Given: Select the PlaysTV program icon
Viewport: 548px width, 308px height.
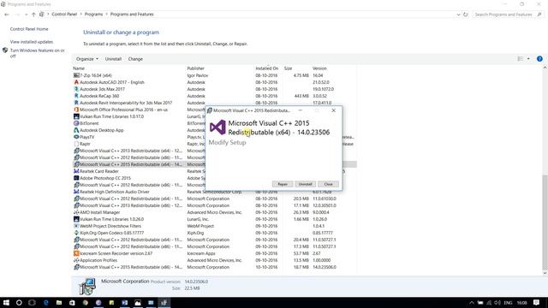Looking at the screenshot, I should [76, 137].
